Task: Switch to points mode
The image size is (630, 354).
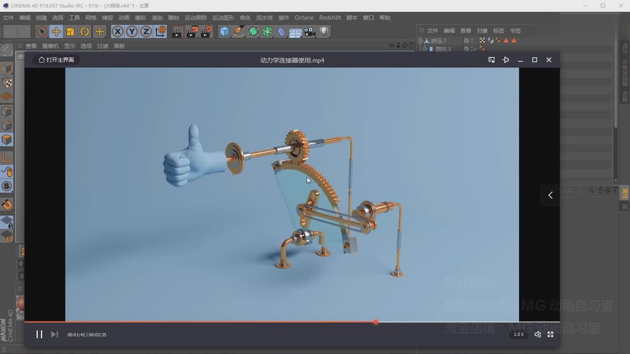Action: [6, 112]
